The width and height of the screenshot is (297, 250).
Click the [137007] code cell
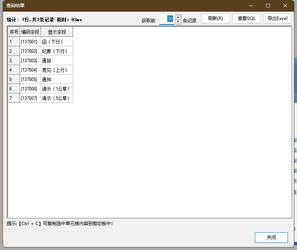[30, 98]
